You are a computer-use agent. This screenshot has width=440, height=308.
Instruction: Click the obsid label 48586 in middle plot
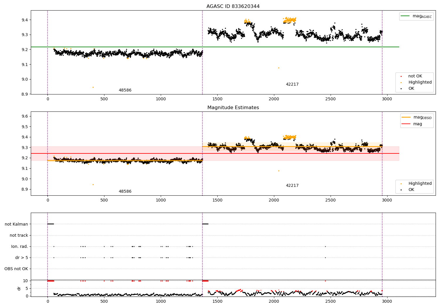tap(125, 192)
